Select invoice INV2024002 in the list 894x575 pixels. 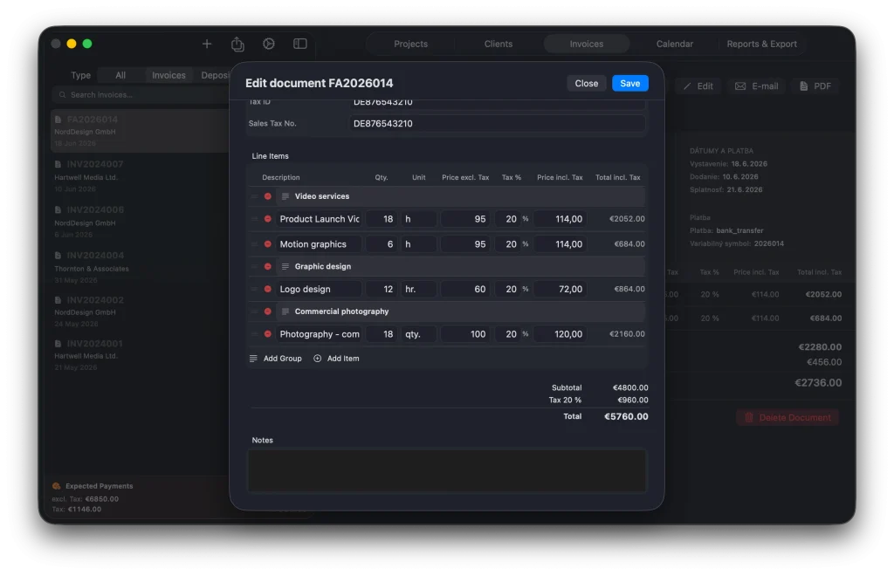click(x=140, y=311)
